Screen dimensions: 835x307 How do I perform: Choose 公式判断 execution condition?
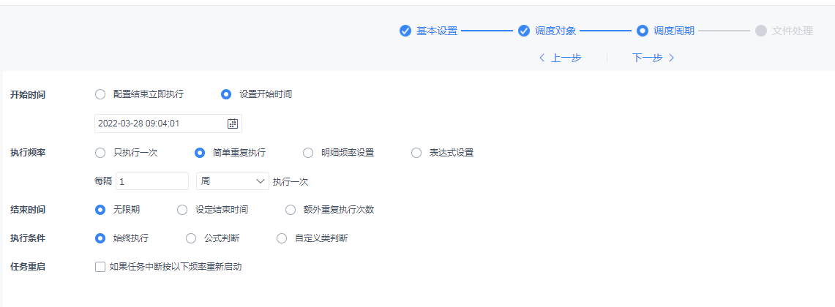(191, 238)
